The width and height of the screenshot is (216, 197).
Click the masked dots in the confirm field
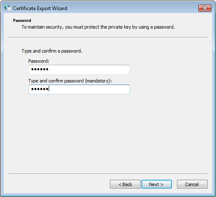click(40, 89)
